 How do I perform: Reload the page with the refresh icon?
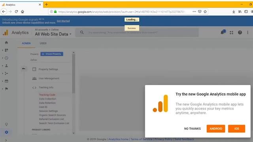pos(16,11)
